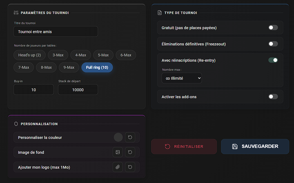
Task: Click the sliders icon beside Paramètres du tournoi
Action: coord(16,13)
